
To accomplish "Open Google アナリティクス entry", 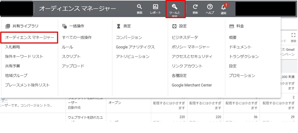I will pos(135,47).
